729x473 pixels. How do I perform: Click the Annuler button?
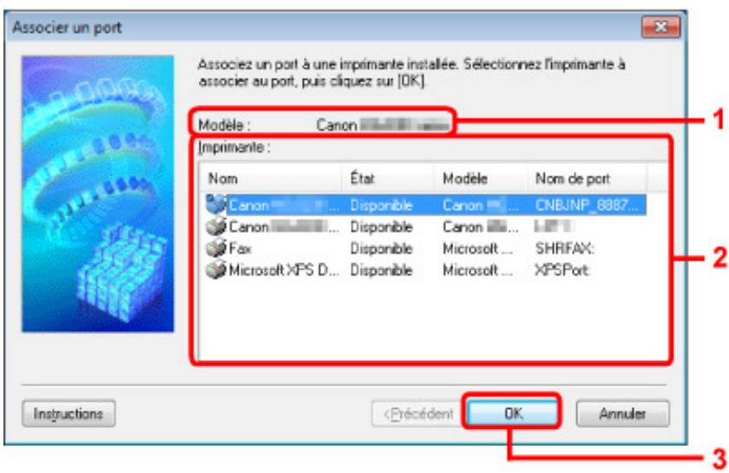(622, 413)
